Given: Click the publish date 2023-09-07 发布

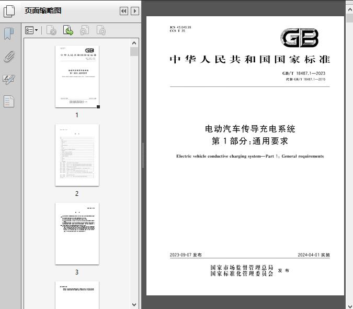Looking at the screenshot, I should point(186,255).
